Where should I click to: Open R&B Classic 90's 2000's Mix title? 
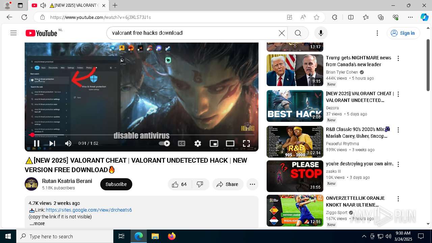pos(358,133)
